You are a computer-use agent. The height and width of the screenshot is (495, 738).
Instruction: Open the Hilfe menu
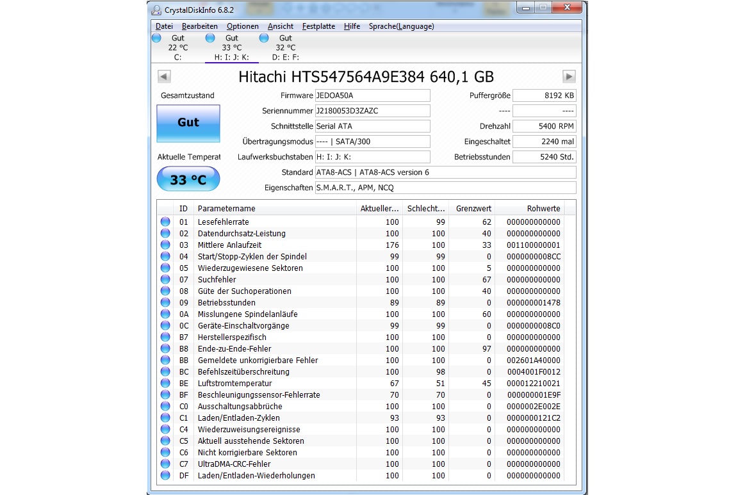(352, 26)
